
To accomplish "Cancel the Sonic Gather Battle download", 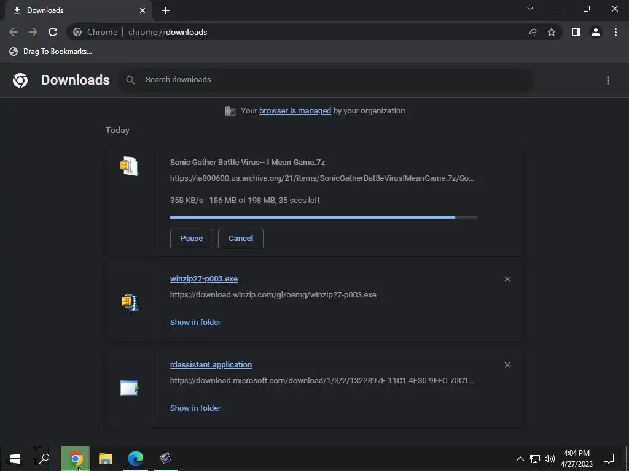I will pos(241,239).
